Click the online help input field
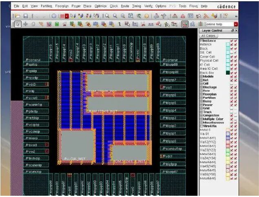Viewport: 259px width, 197px height. (x=220, y=24)
